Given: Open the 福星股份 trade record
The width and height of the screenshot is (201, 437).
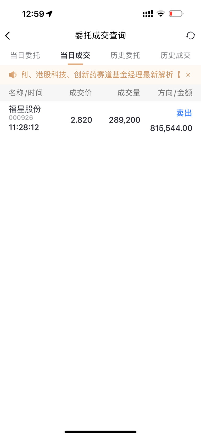Looking at the screenshot, I should coord(100,118).
